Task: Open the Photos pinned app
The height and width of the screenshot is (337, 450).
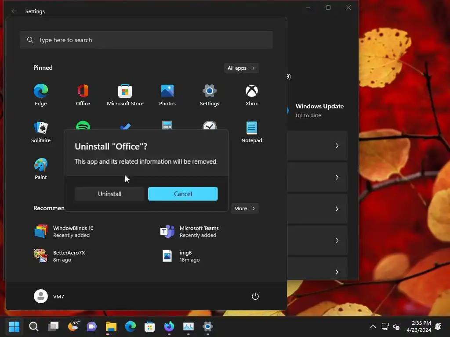Action: (167, 95)
